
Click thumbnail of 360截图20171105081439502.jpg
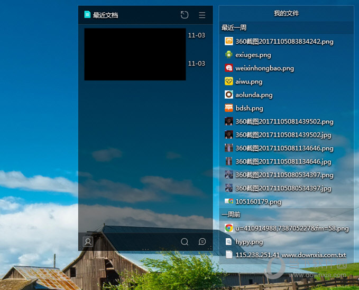[229, 134]
